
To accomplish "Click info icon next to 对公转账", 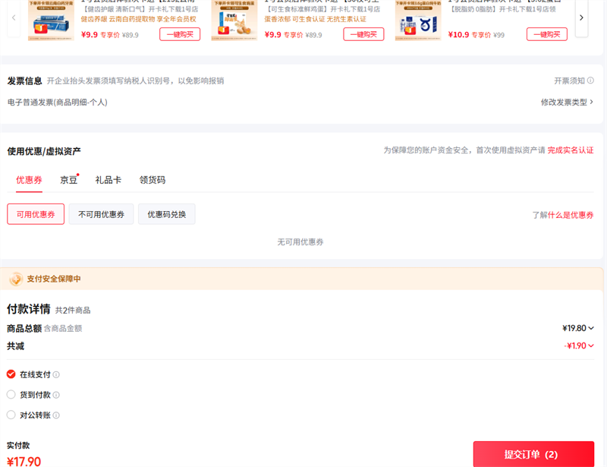I will point(56,415).
